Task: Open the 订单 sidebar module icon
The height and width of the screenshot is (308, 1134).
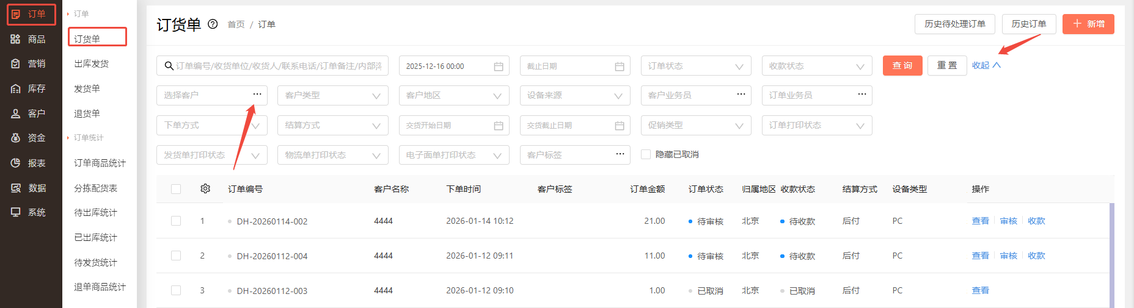Action: click(16, 14)
